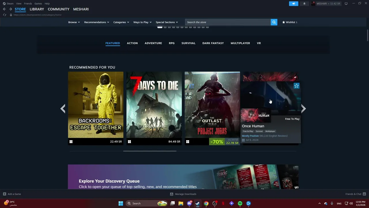The height and width of the screenshot is (208, 369).
Task: Click the blue magnifier search button
Action: (274, 22)
